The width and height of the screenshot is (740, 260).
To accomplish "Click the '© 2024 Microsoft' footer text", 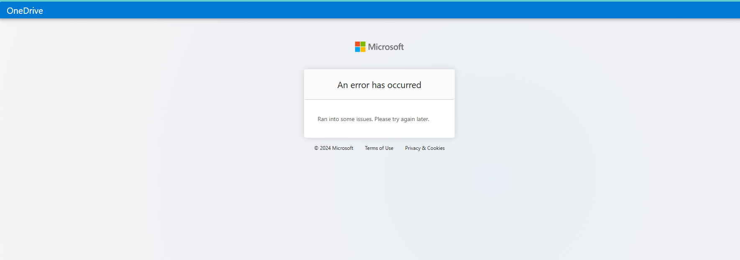I will pos(334,148).
